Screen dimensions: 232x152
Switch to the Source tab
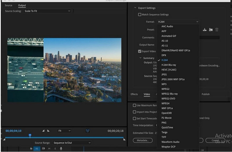click(x=9, y=6)
